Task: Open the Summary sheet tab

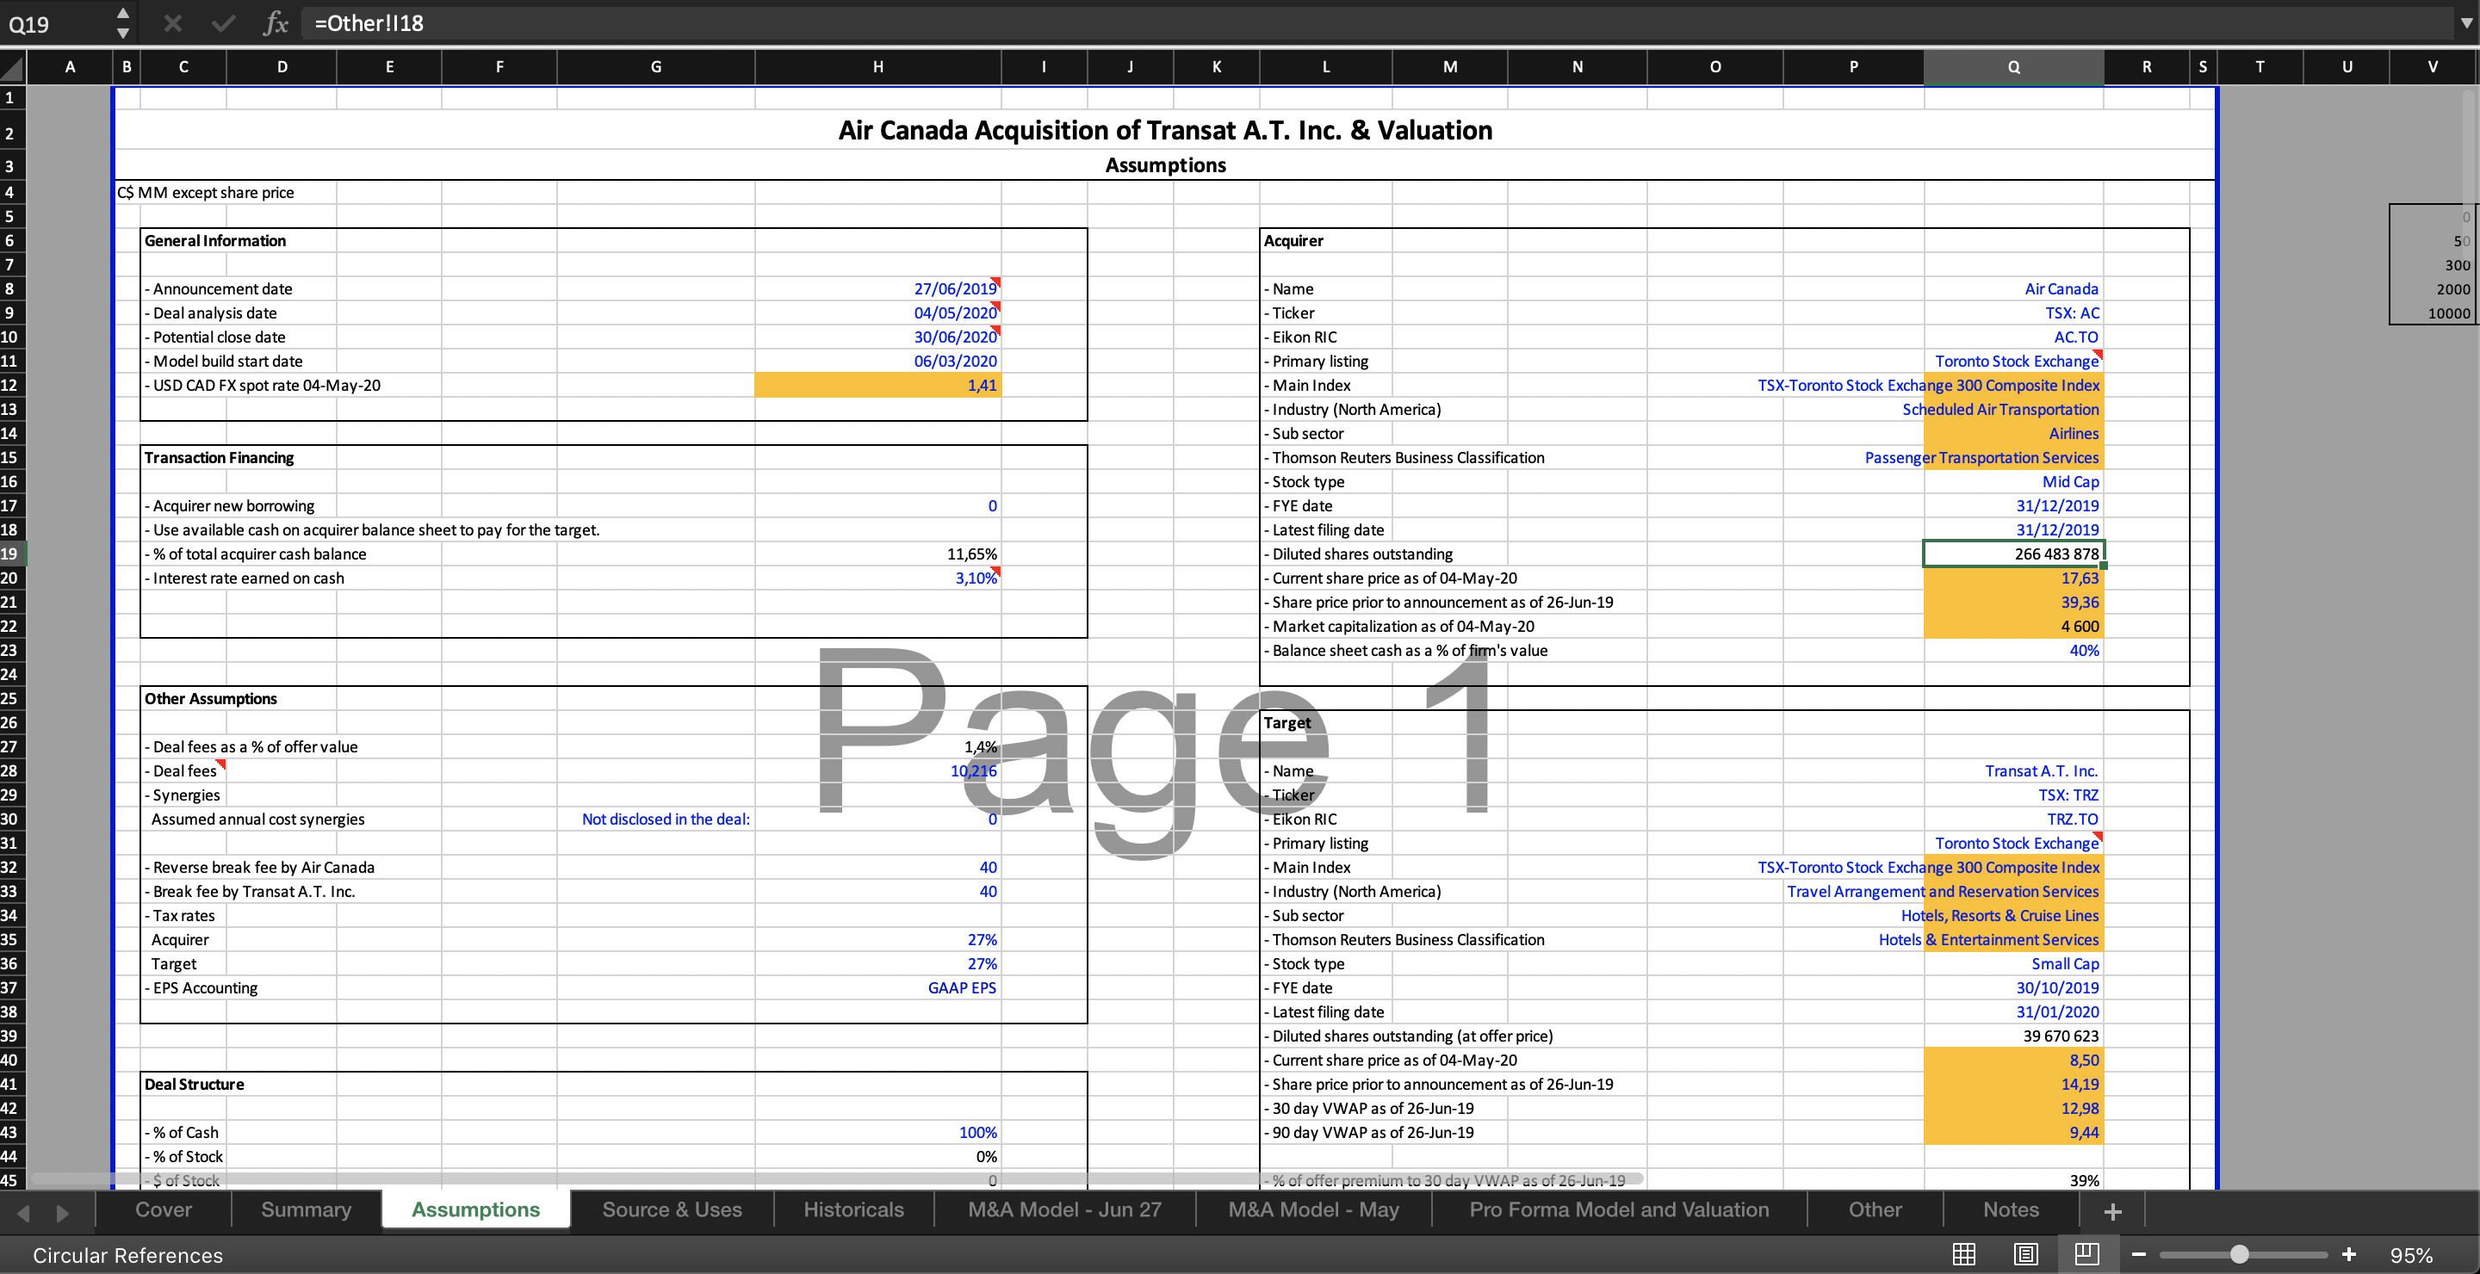Action: click(307, 1209)
